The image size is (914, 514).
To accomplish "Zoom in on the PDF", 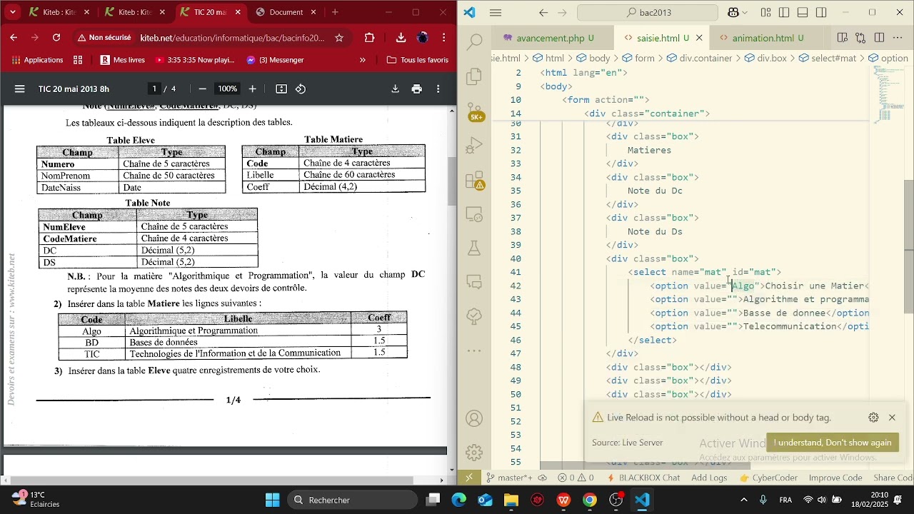I will pos(252,89).
